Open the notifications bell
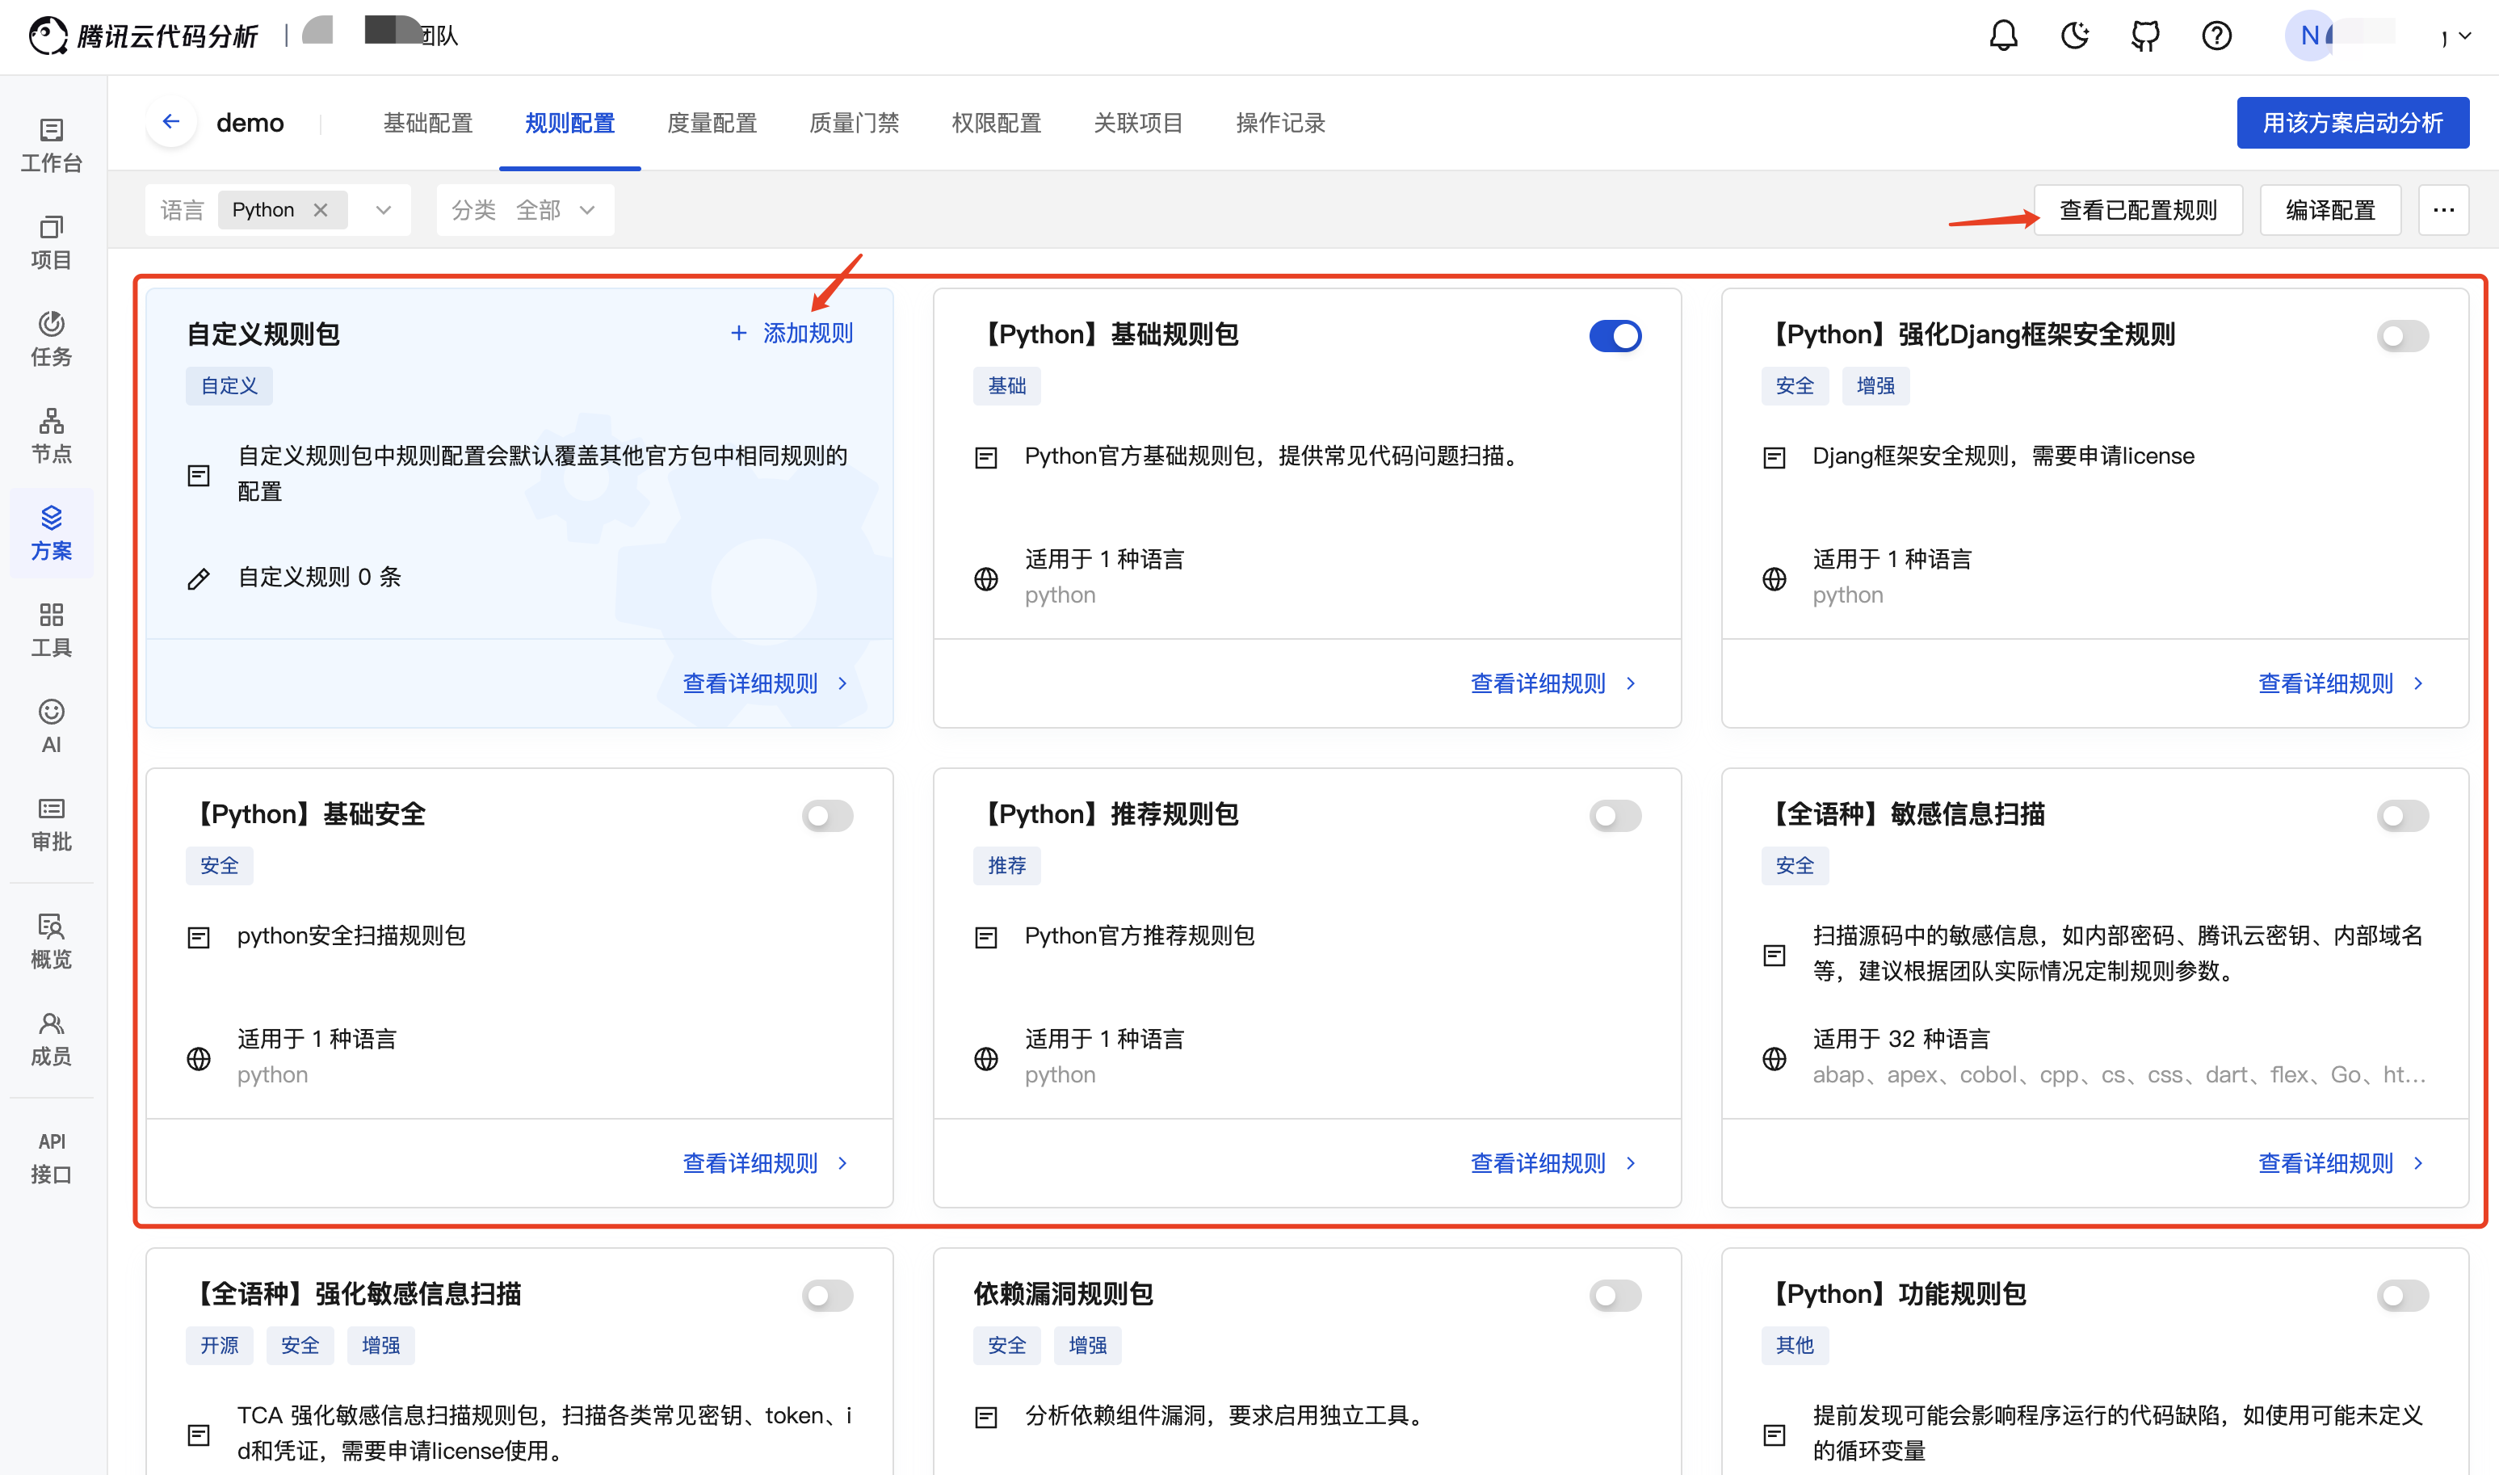Viewport: 2499px width, 1475px height. tap(2003, 36)
